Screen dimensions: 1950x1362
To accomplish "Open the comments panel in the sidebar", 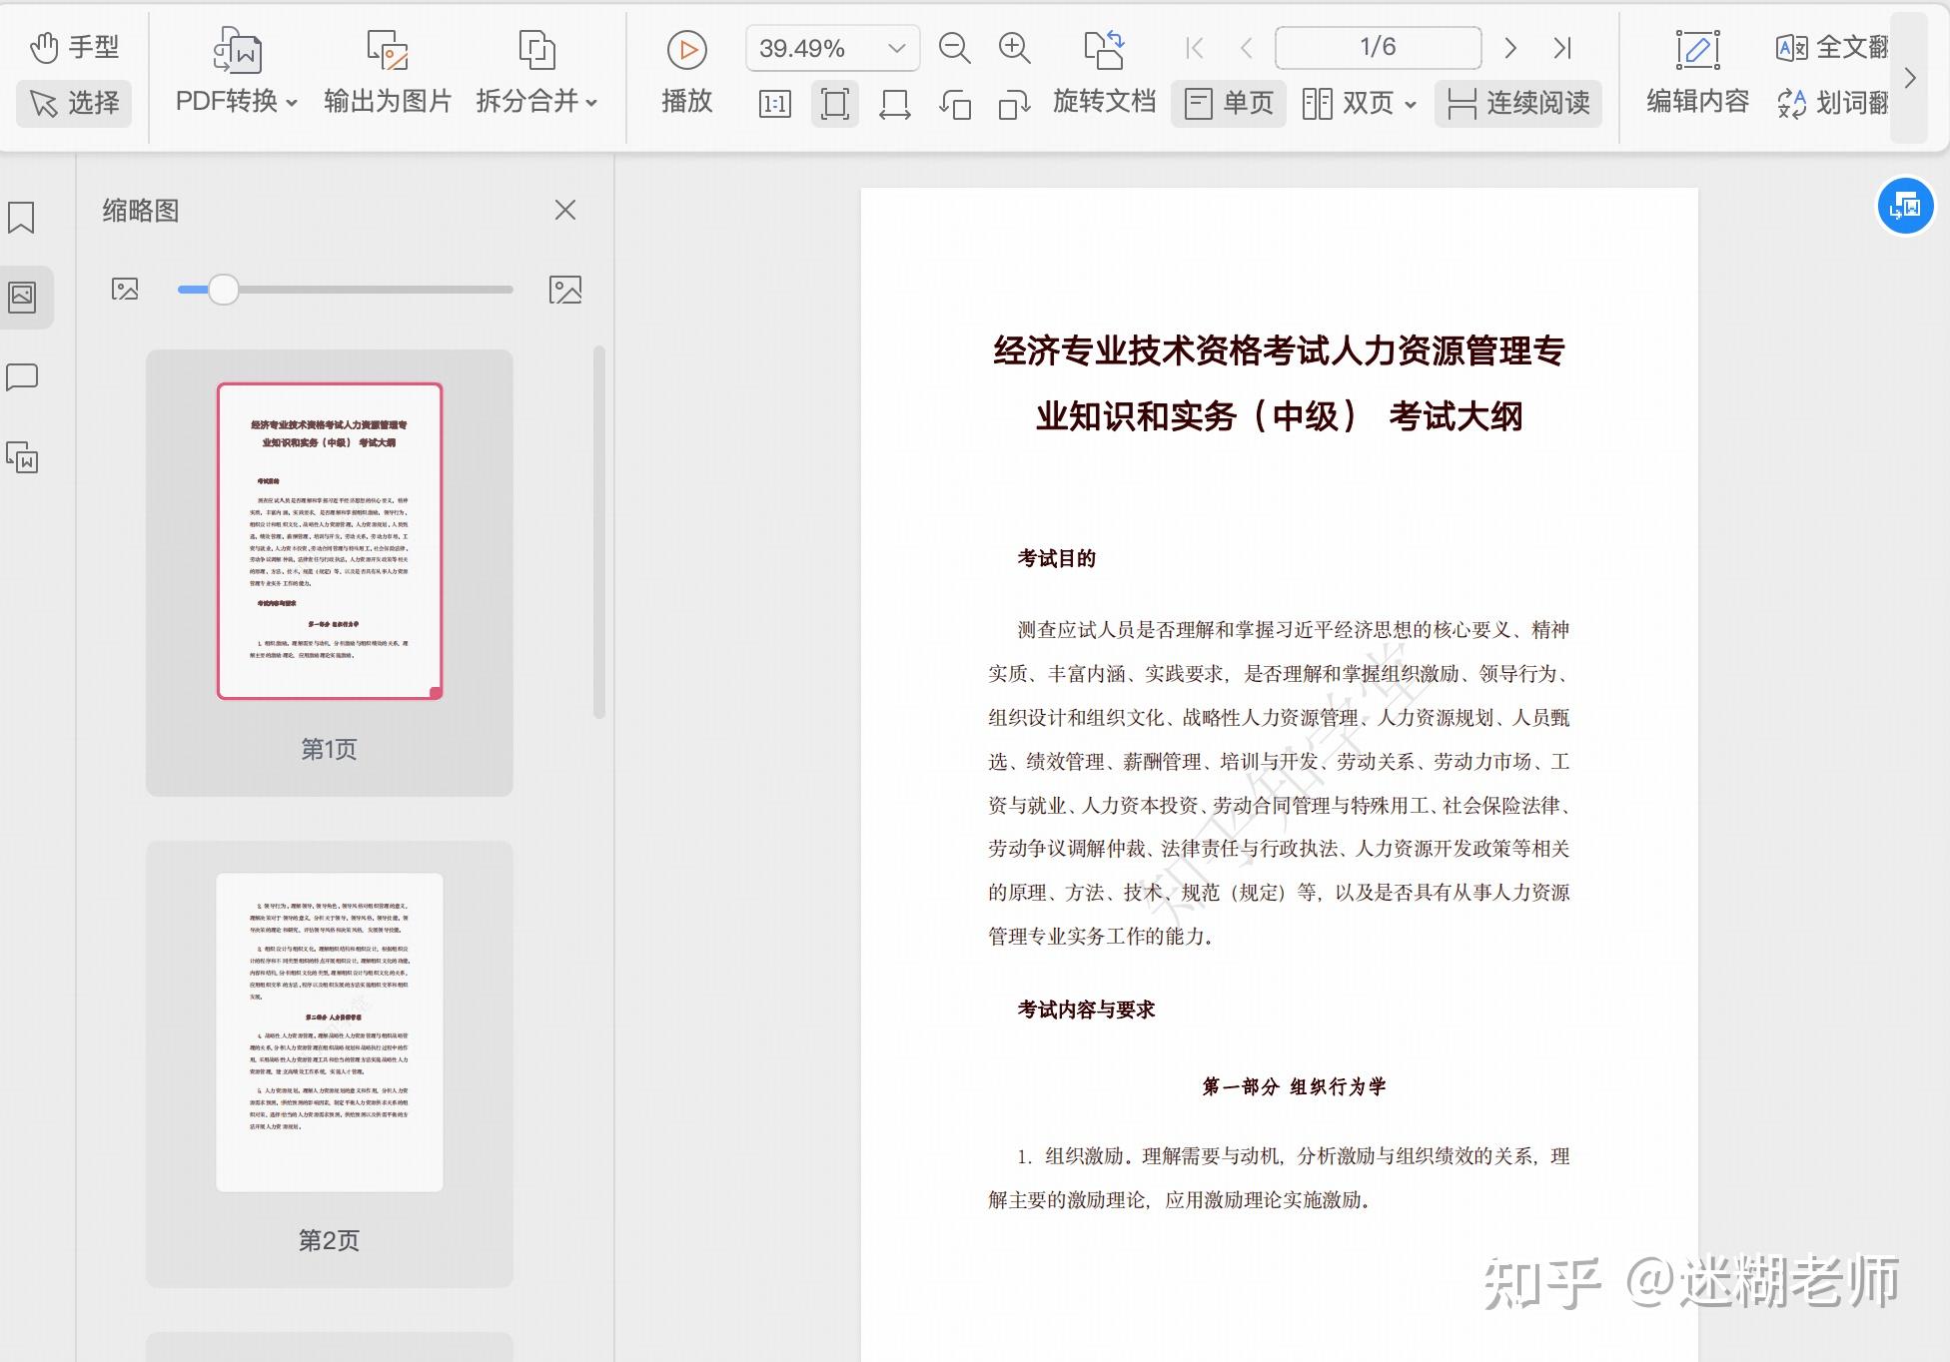I will coord(23,377).
